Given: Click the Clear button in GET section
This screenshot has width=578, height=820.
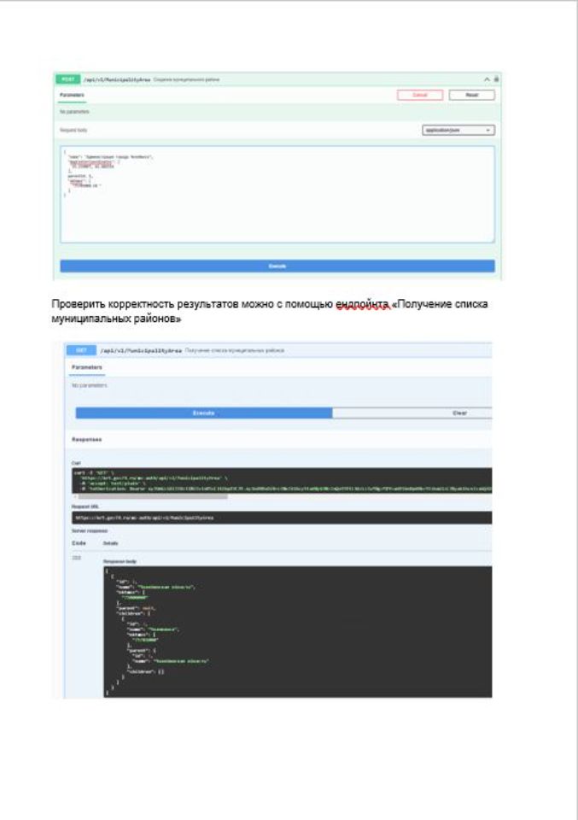Looking at the screenshot, I should pyautogui.click(x=412, y=413).
